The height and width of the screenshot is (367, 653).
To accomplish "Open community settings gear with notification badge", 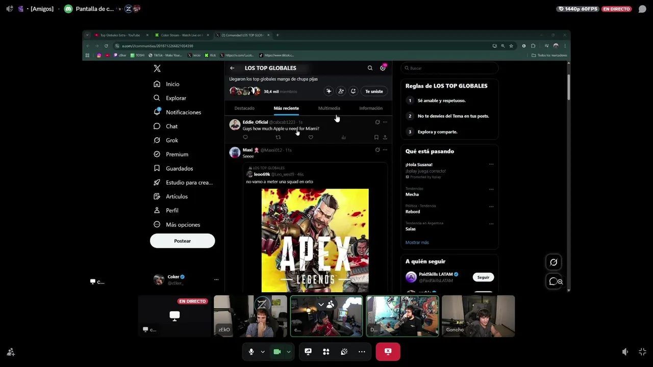I will (383, 68).
